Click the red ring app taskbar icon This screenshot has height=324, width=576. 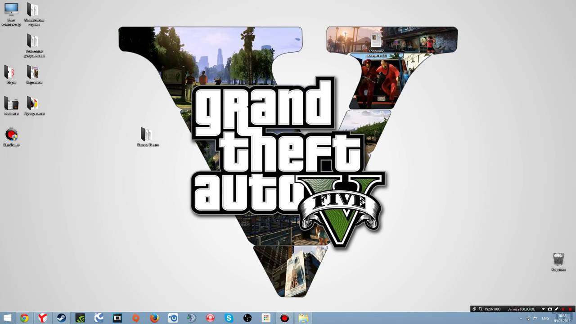(x=210, y=318)
